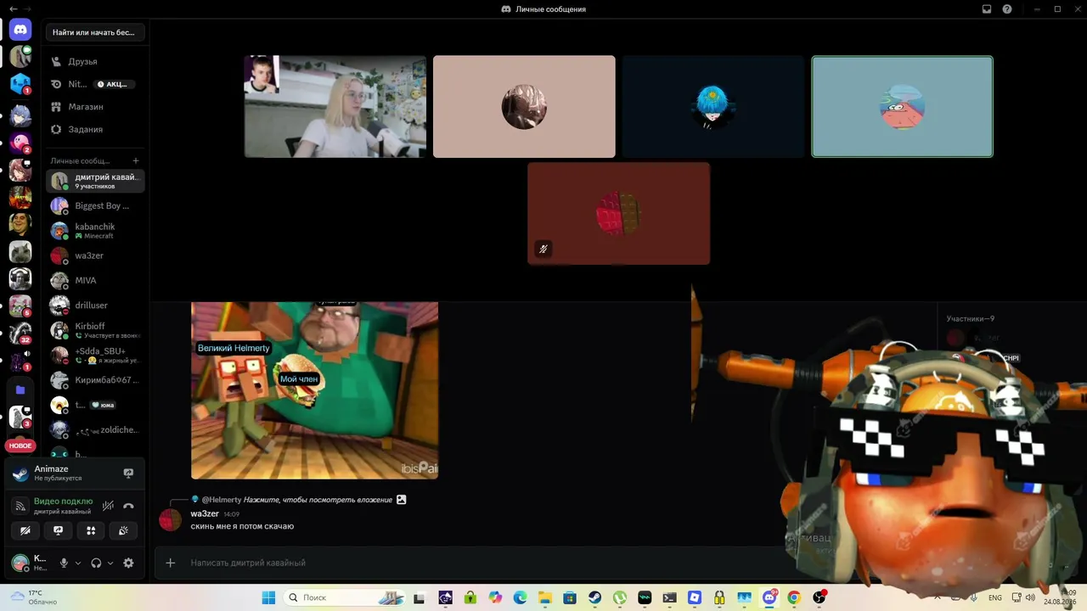The height and width of the screenshot is (611, 1087).
Task: Open the zoldiche direct message
Action: (x=95, y=429)
